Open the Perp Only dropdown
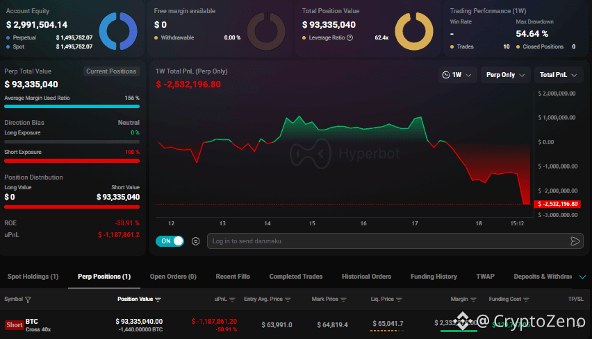 click(506, 75)
